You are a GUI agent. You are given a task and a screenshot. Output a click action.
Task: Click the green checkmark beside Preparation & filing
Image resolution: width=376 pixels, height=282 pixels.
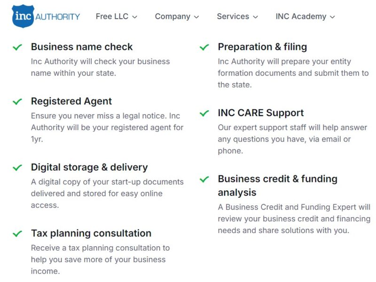tap(204, 47)
